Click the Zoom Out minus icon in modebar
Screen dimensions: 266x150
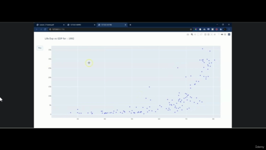coord(209,35)
